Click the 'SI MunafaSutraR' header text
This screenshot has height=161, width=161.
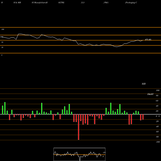coord(40,3)
